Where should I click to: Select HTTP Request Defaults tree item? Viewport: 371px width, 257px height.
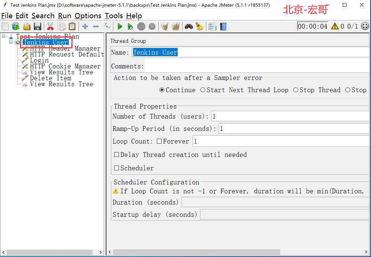point(67,54)
